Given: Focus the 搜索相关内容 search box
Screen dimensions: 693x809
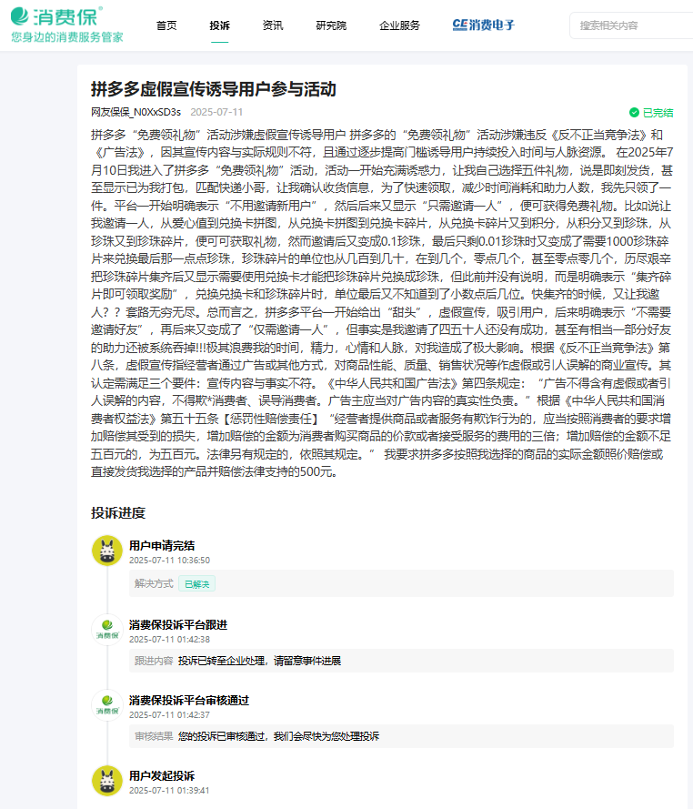Looking at the screenshot, I should click(x=631, y=25).
